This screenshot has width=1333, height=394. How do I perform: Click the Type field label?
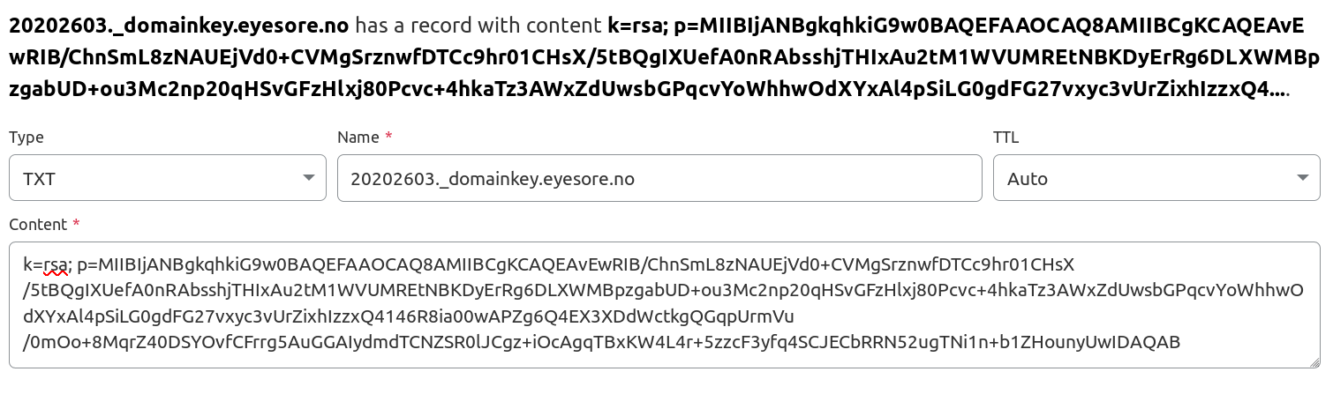tap(26, 138)
